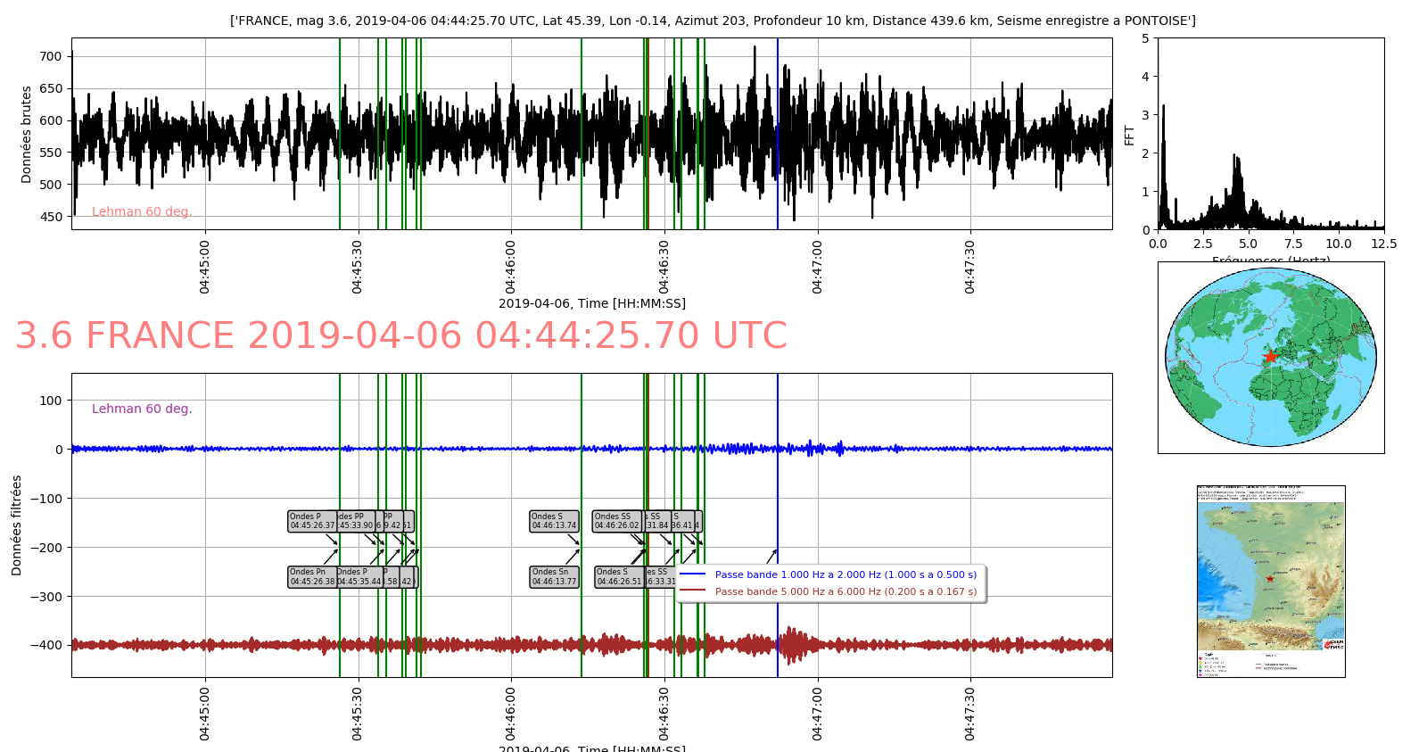
Task: Select the 'Ondes Pn 04:45:26.38' annotation box
Action: pos(311,577)
